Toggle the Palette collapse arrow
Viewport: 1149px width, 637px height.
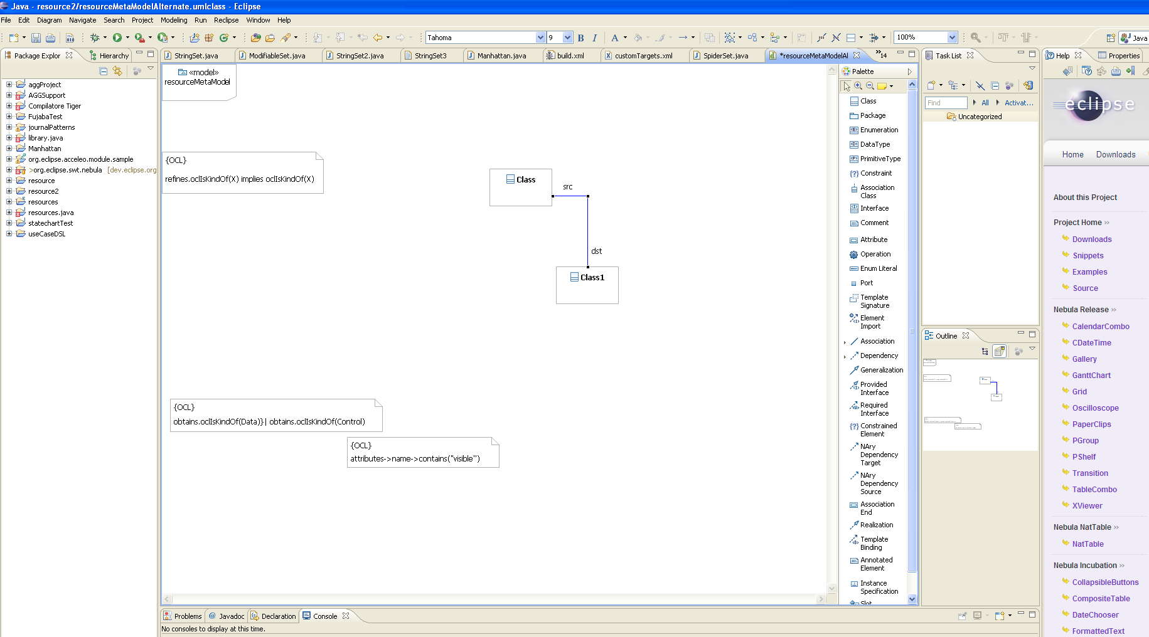click(910, 71)
